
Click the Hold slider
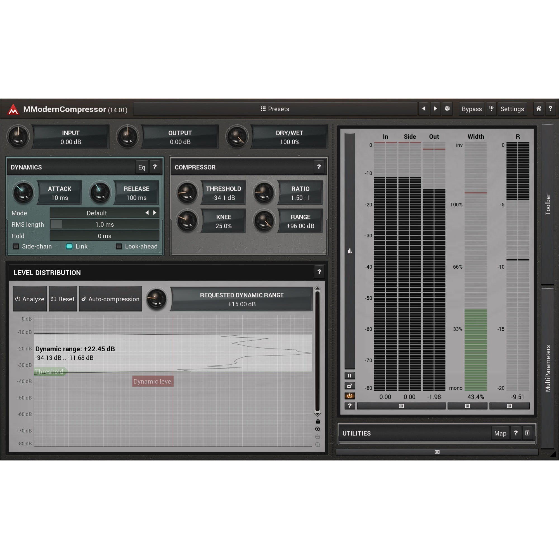[x=105, y=236]
